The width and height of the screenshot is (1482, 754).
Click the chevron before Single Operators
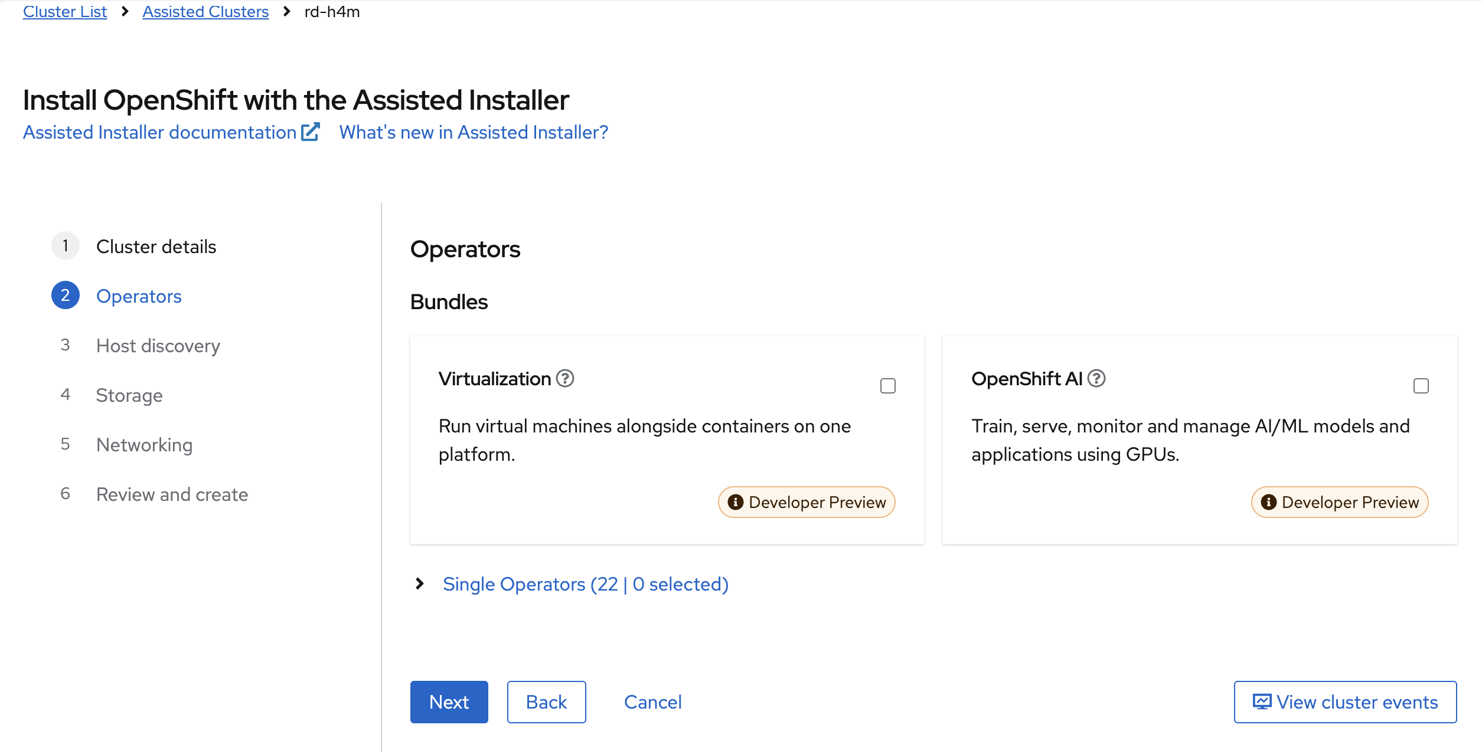point(420,584)
